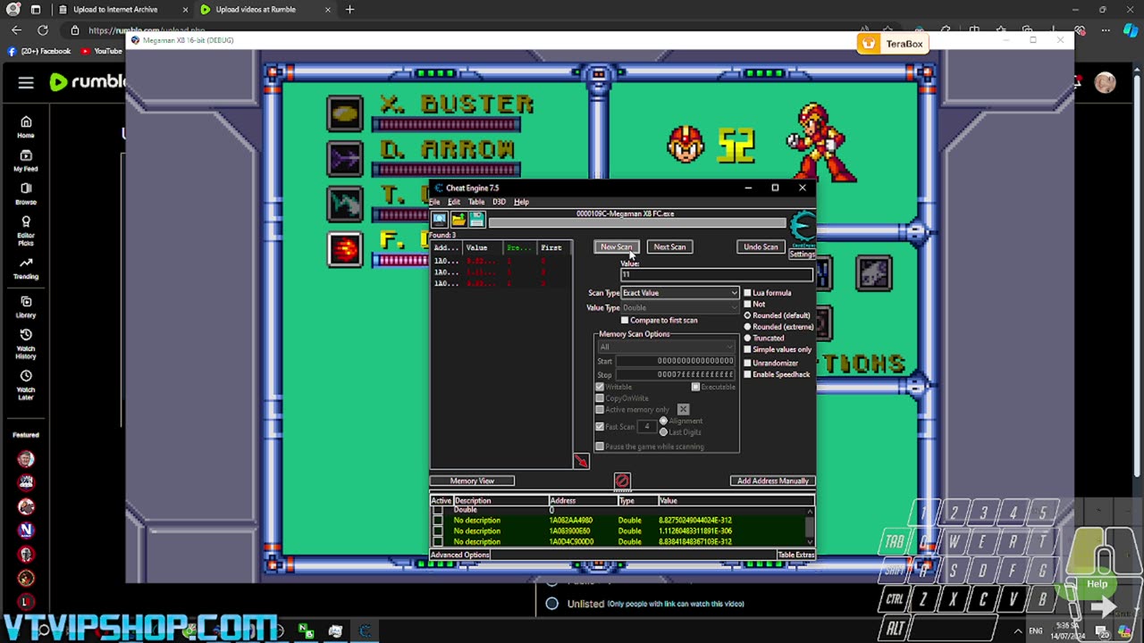Viewport: 1144px width, 643px height.
Task: Open Watch History in Rumble sidebar
Action: (26, 345)
